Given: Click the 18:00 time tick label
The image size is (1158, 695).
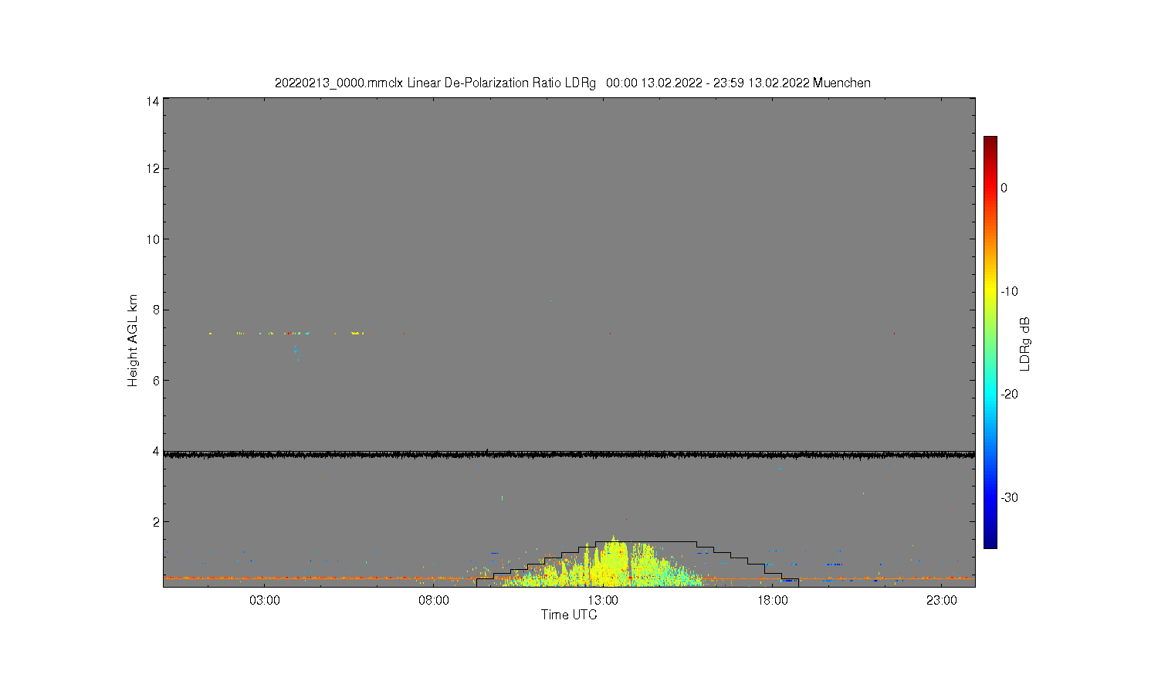Looking at the screenshot, I should 772,600.
